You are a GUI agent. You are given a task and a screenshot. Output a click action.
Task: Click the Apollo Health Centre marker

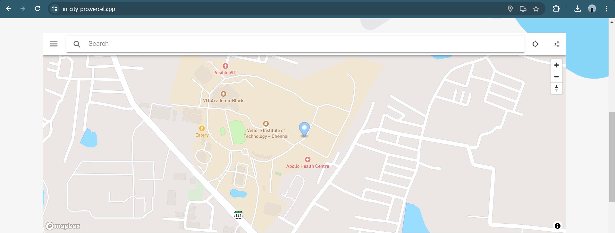tap(307, 160)
